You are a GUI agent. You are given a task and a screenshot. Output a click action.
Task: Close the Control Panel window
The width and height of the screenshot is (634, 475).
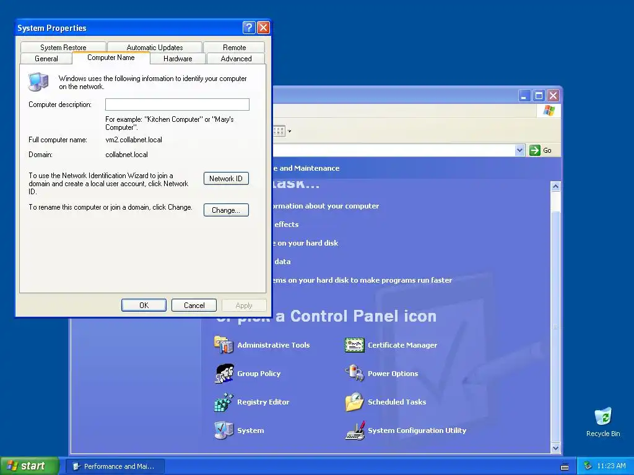pyautogui.click(x=553, y=96)
